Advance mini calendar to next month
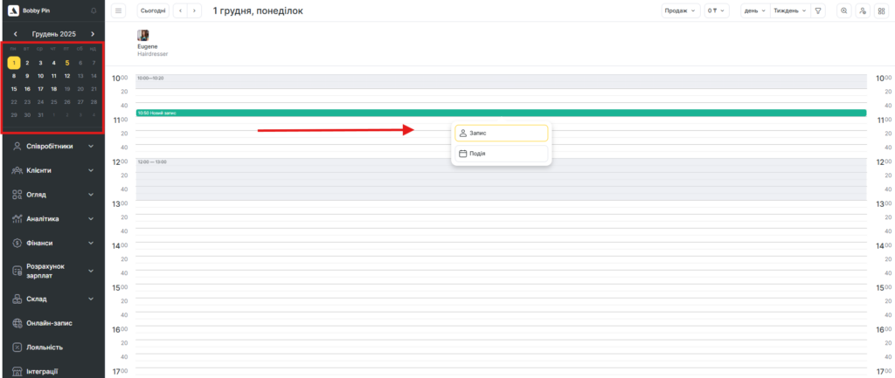The height and width of the screenshot is (378, 895). (x=93, y=34)
